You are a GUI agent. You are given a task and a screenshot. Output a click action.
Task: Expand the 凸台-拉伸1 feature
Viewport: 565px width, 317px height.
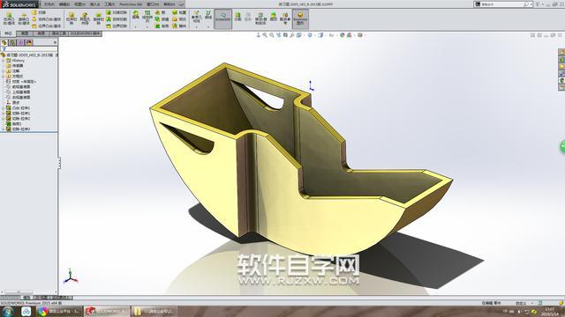coord(4,107)
